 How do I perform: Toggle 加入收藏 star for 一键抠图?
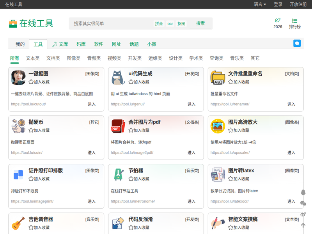coord(31,82)
